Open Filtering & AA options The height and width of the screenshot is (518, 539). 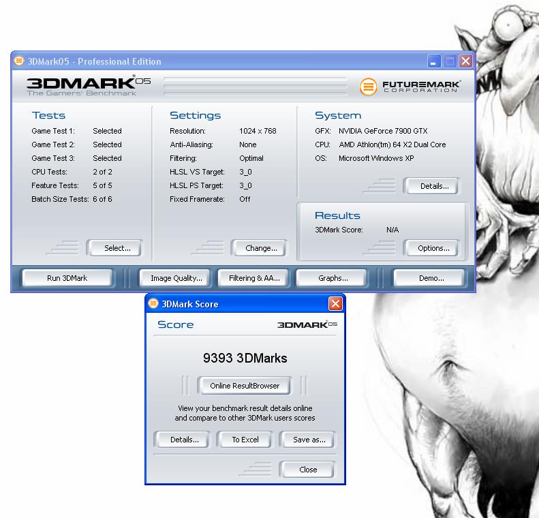[254, 278]
